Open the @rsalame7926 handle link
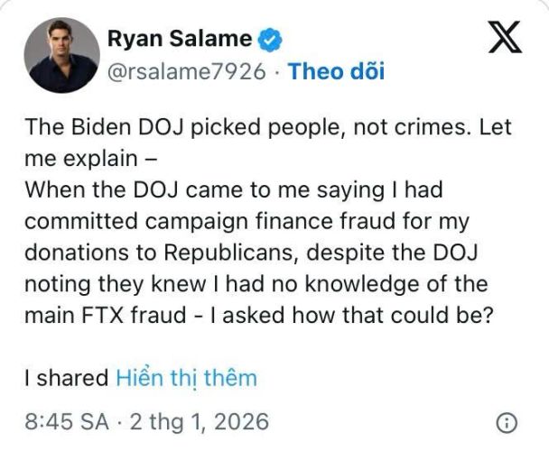Screen dimensions: 549x451 tap(187, 71)
